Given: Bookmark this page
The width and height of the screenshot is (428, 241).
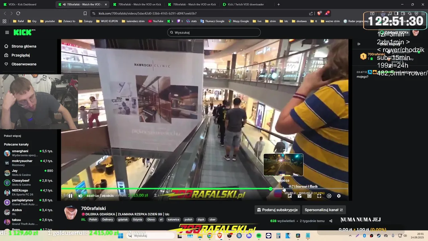Looking at the screenshot, I should pyautogui.click(x=85, y=13).
